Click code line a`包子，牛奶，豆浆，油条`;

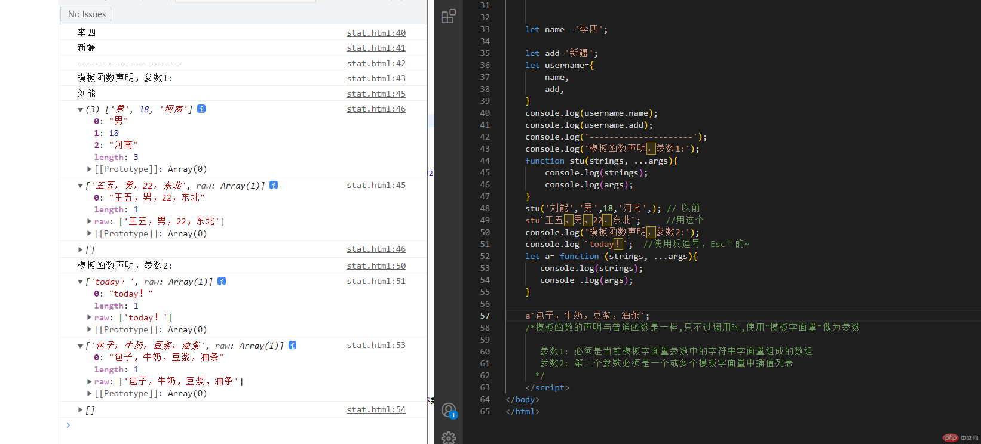[x=587, y=316]
